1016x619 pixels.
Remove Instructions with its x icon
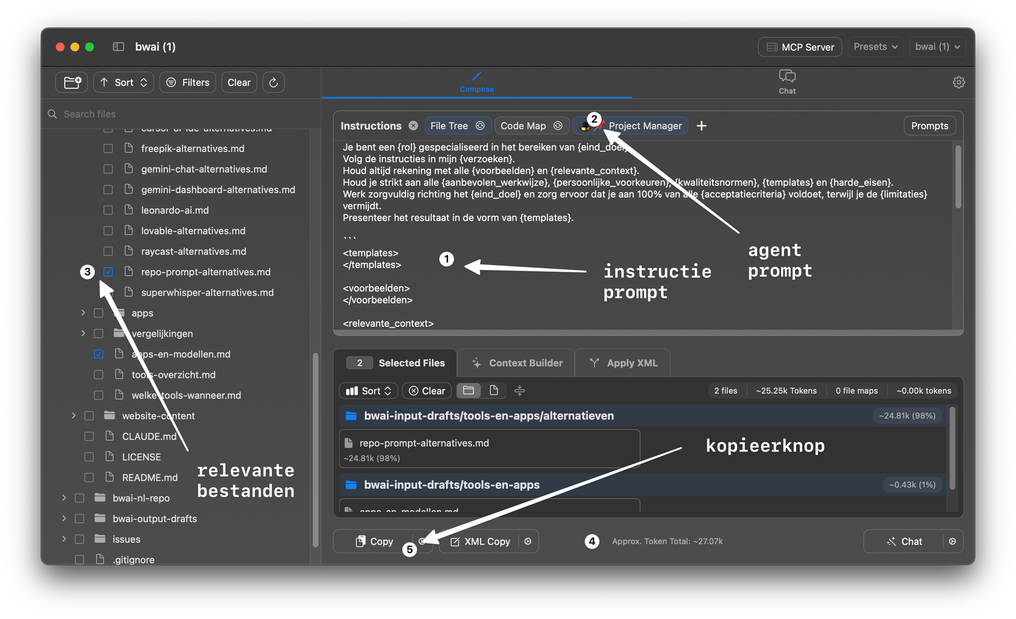[x=414, y=126]
